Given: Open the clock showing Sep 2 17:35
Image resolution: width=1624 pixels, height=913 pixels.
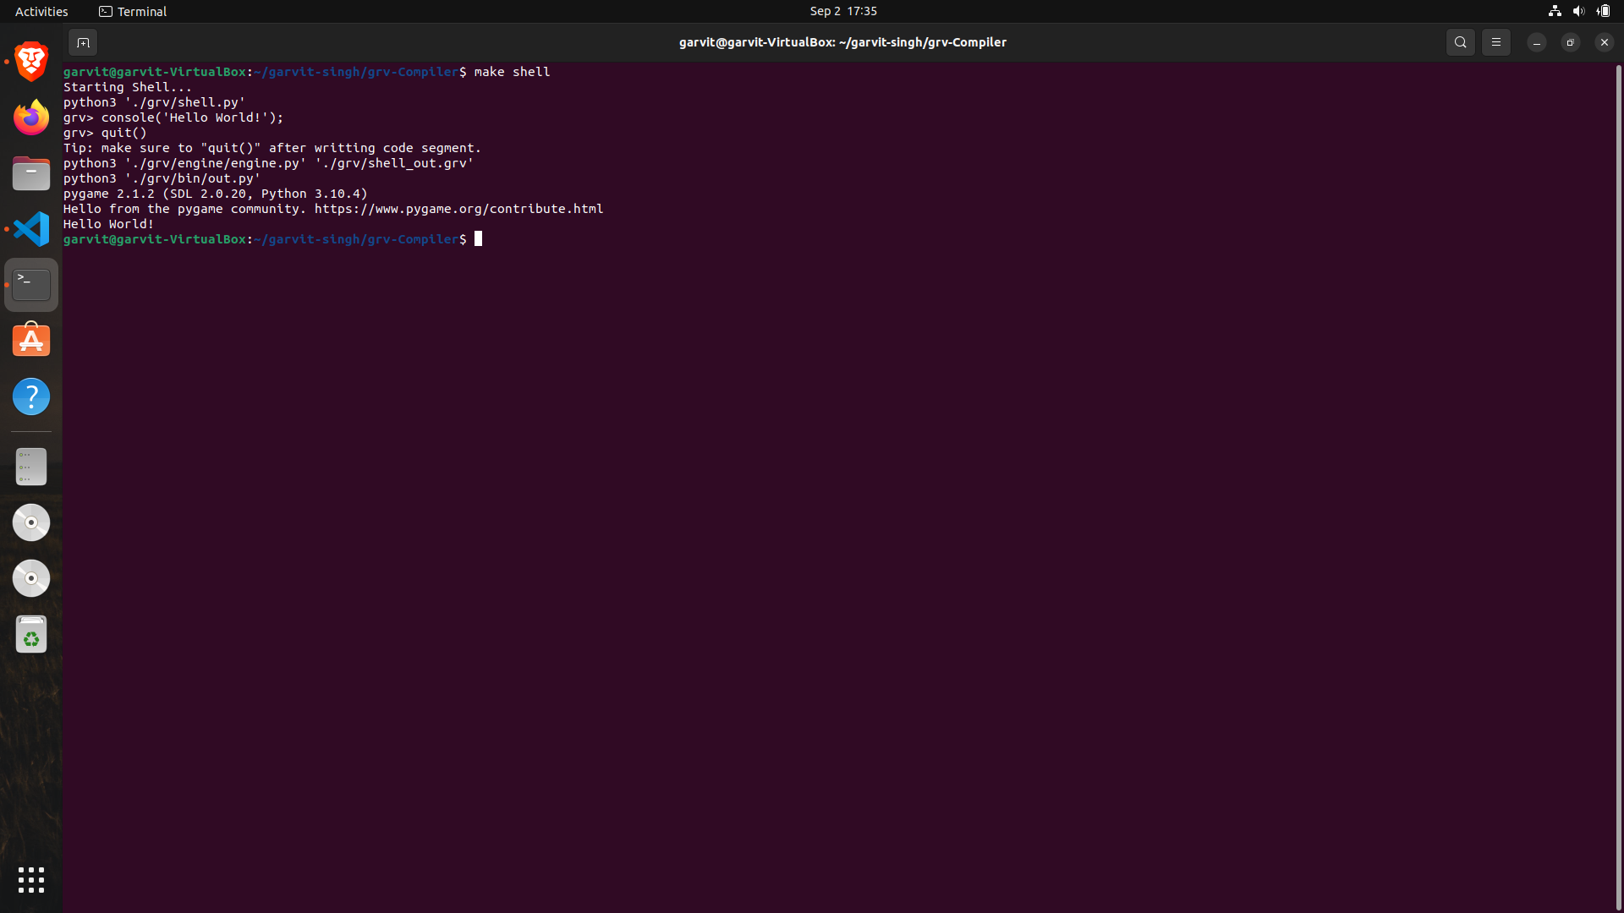Looking at the screenshot, I should [843, 11].
